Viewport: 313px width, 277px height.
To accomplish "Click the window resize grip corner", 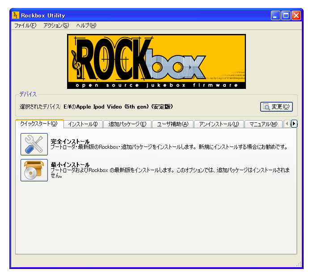I will click(299, 264).
